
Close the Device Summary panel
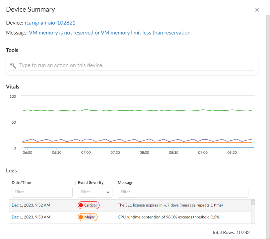click(257, 10)
